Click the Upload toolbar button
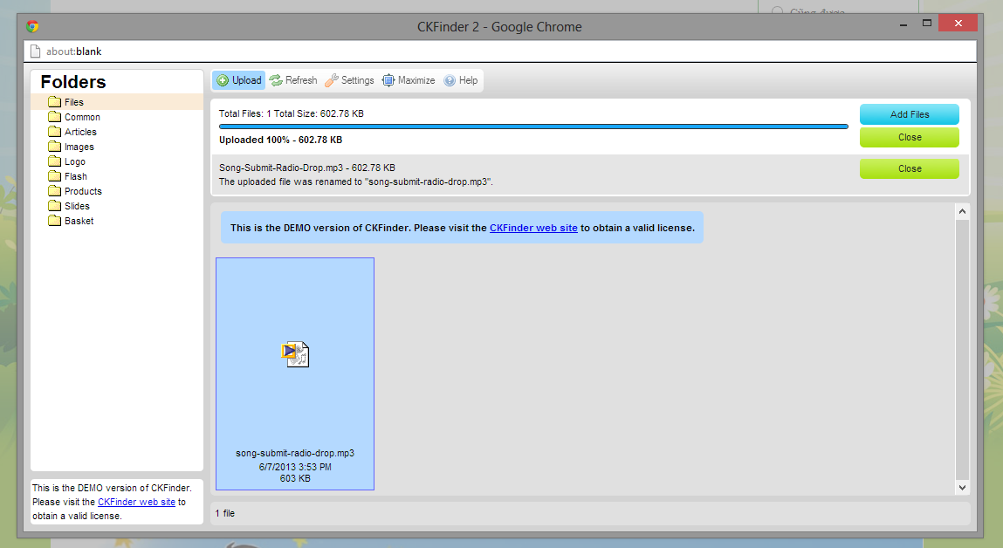Screen dimensions: 1003x548 click(x=238, y=80)
